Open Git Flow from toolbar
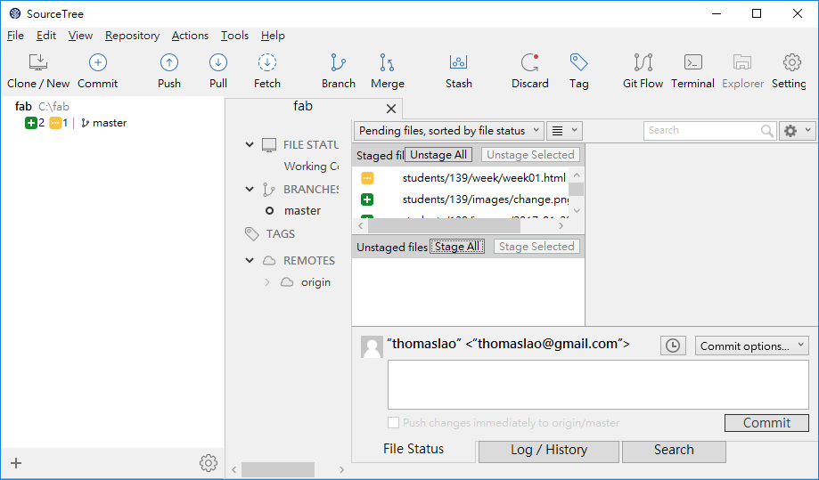The height and width of the screenshot is (480, 819). [643, 62]
